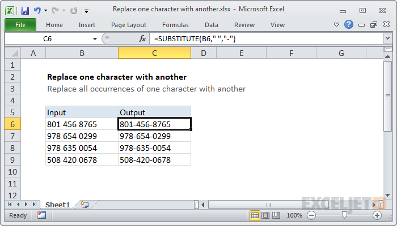Screen dimensions: 397x226
Task: Open Excel Help question mark icon
Action: pyautogui.click(x=349, y=24)
